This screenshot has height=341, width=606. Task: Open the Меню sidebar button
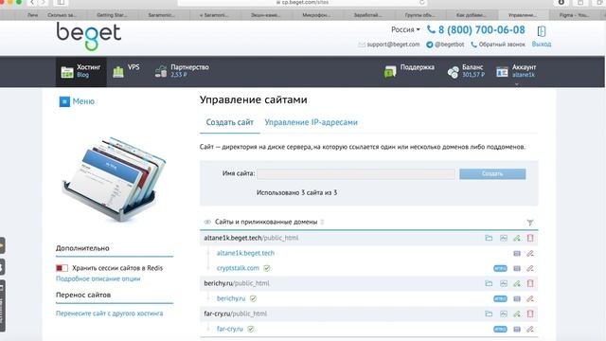point(77,101)
